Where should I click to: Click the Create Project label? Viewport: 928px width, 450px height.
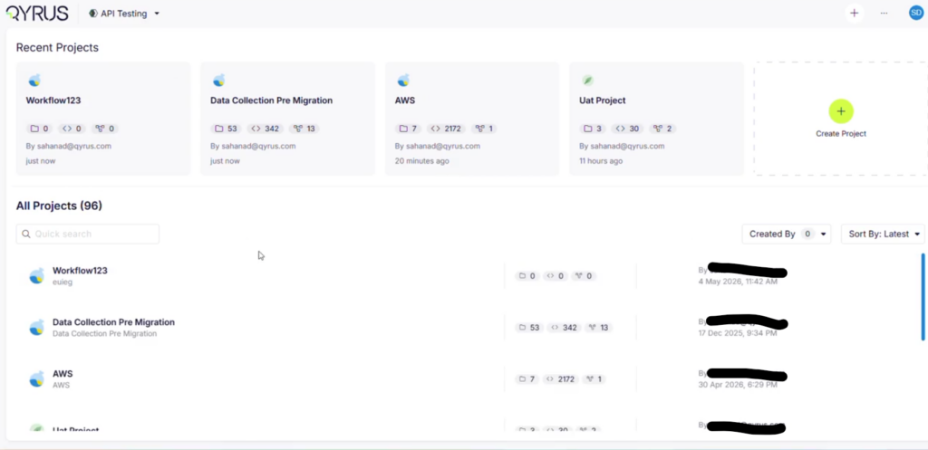pos(841,134)
